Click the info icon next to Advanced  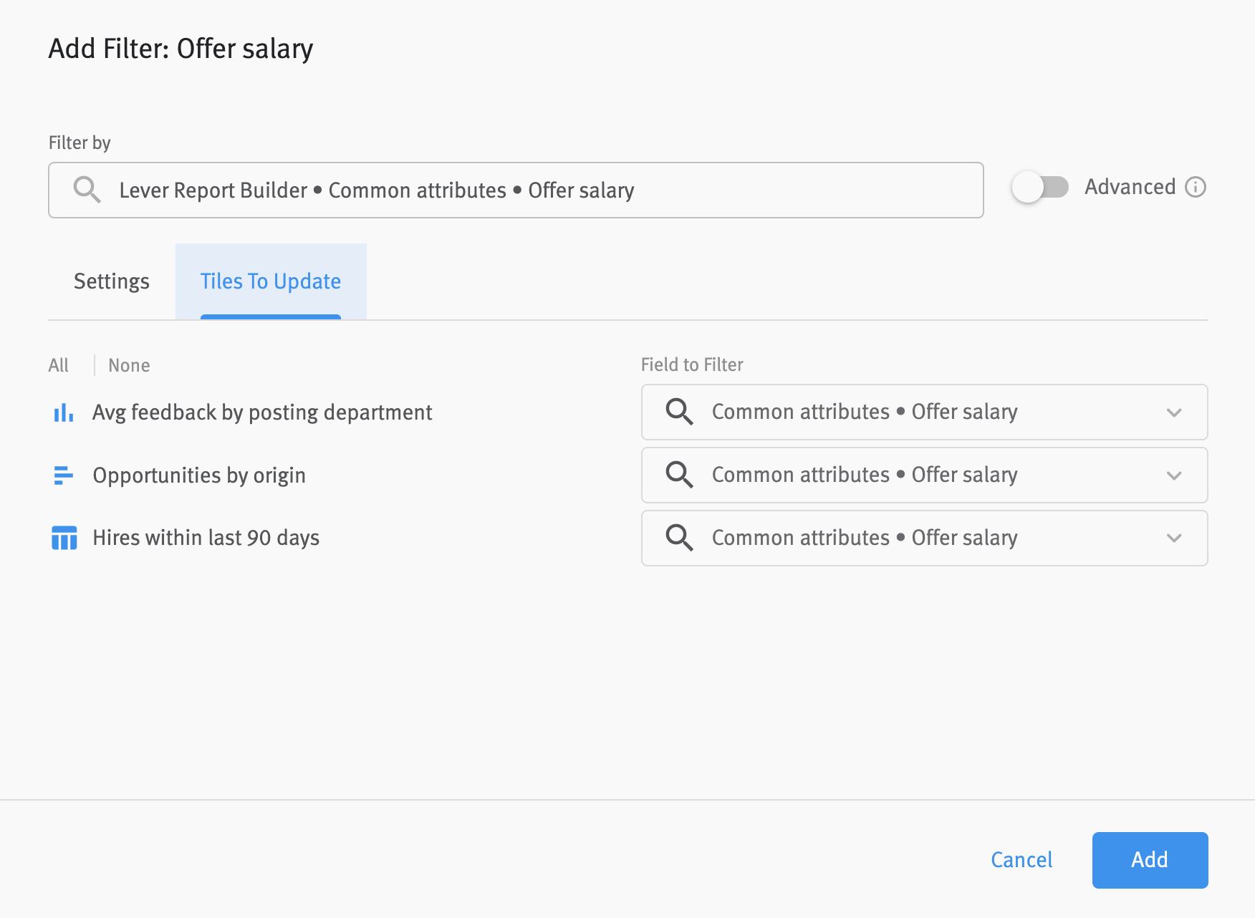[x=1196, y=187]
